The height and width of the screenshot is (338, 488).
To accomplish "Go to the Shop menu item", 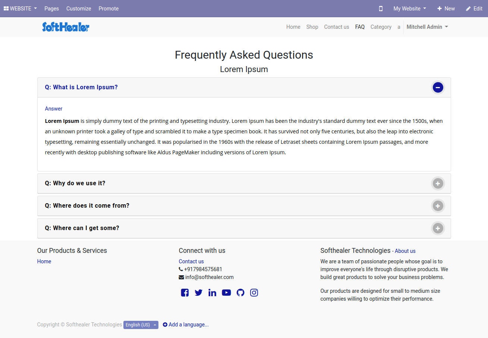I will pyautogui.click(x=312, y=27).
